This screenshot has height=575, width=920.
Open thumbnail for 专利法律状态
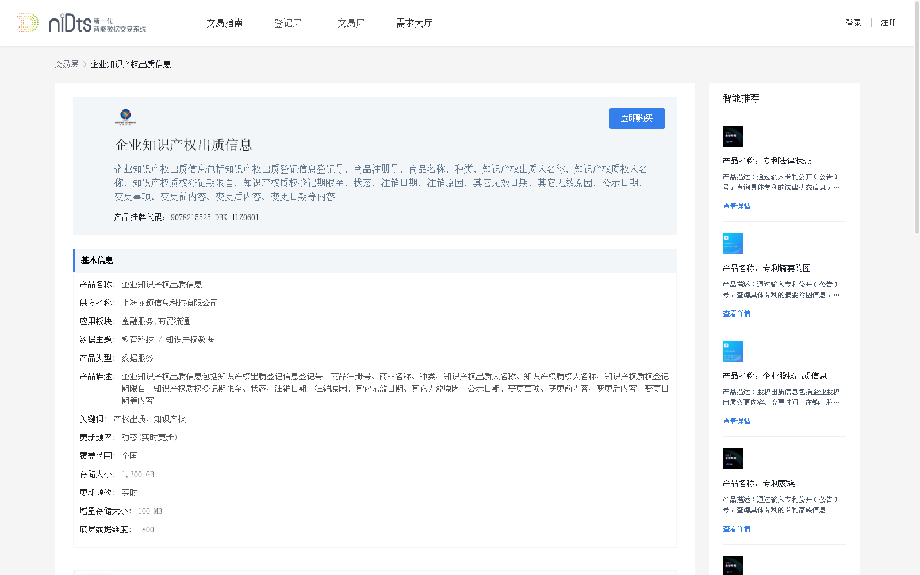tap(733, 136)
